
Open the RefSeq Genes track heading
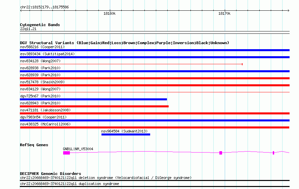[x=34, y=145]
